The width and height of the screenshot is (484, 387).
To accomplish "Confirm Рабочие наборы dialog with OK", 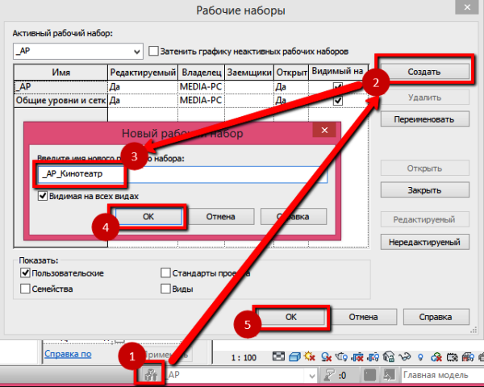I will point(290,317).
